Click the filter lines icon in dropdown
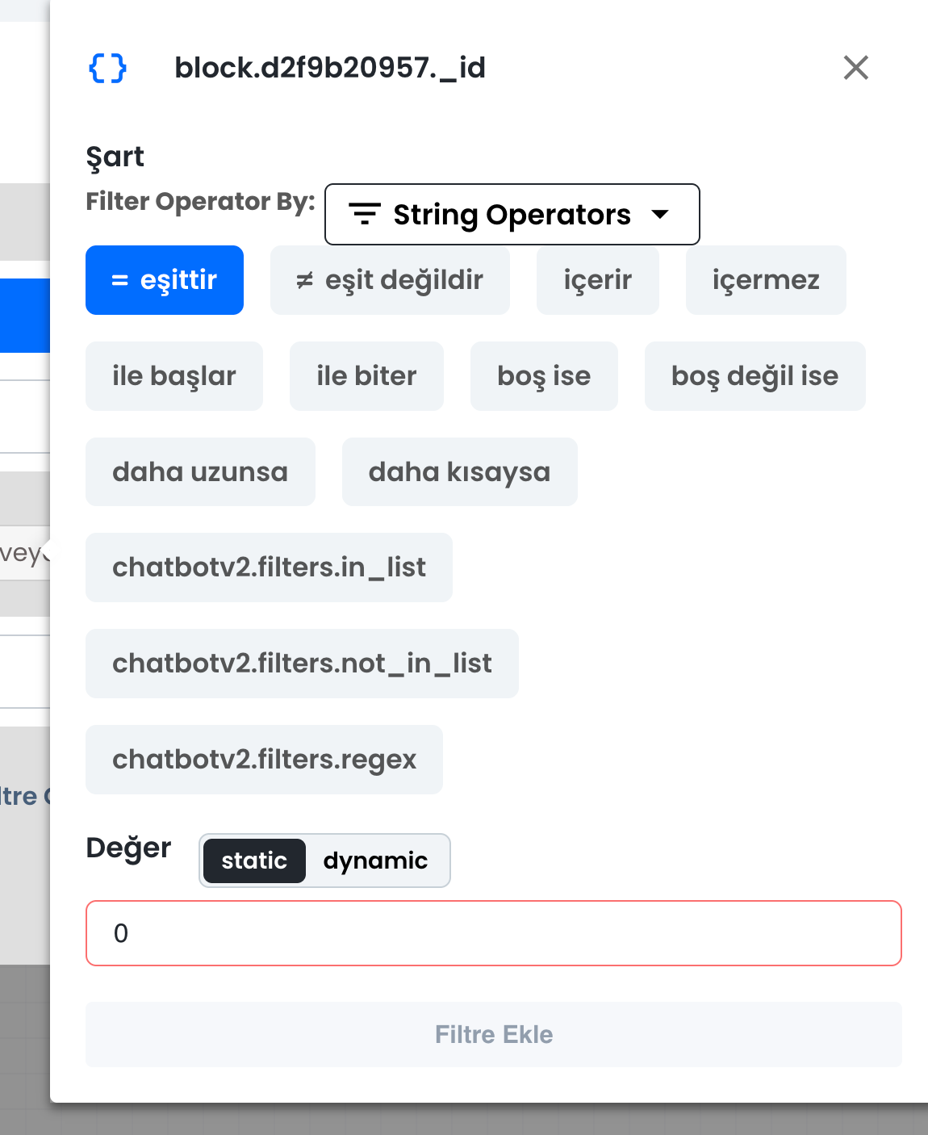The image size is (928, 1135). tap(365, 215)
